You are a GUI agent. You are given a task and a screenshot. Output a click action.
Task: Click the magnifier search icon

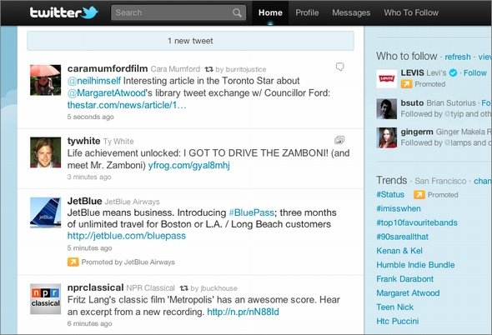[237, 12]
